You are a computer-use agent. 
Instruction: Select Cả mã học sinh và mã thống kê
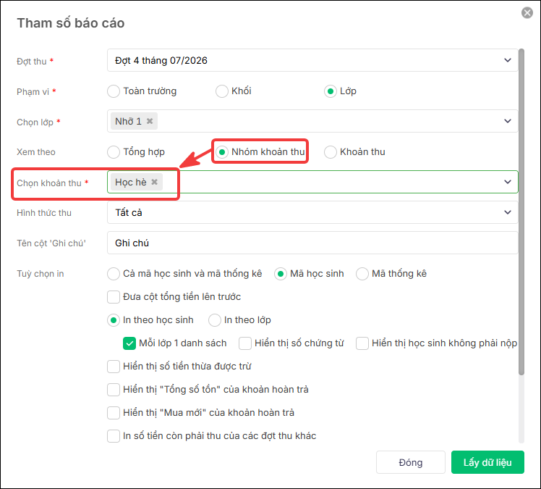click(x=114, y=274)
